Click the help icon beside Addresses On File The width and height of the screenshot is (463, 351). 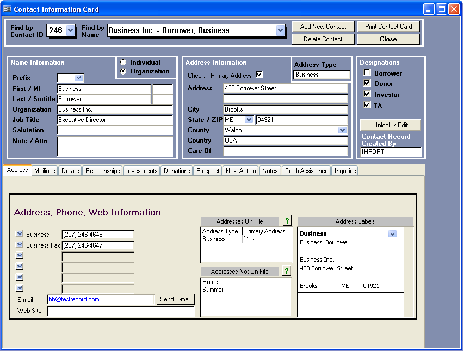pos(287,221)
